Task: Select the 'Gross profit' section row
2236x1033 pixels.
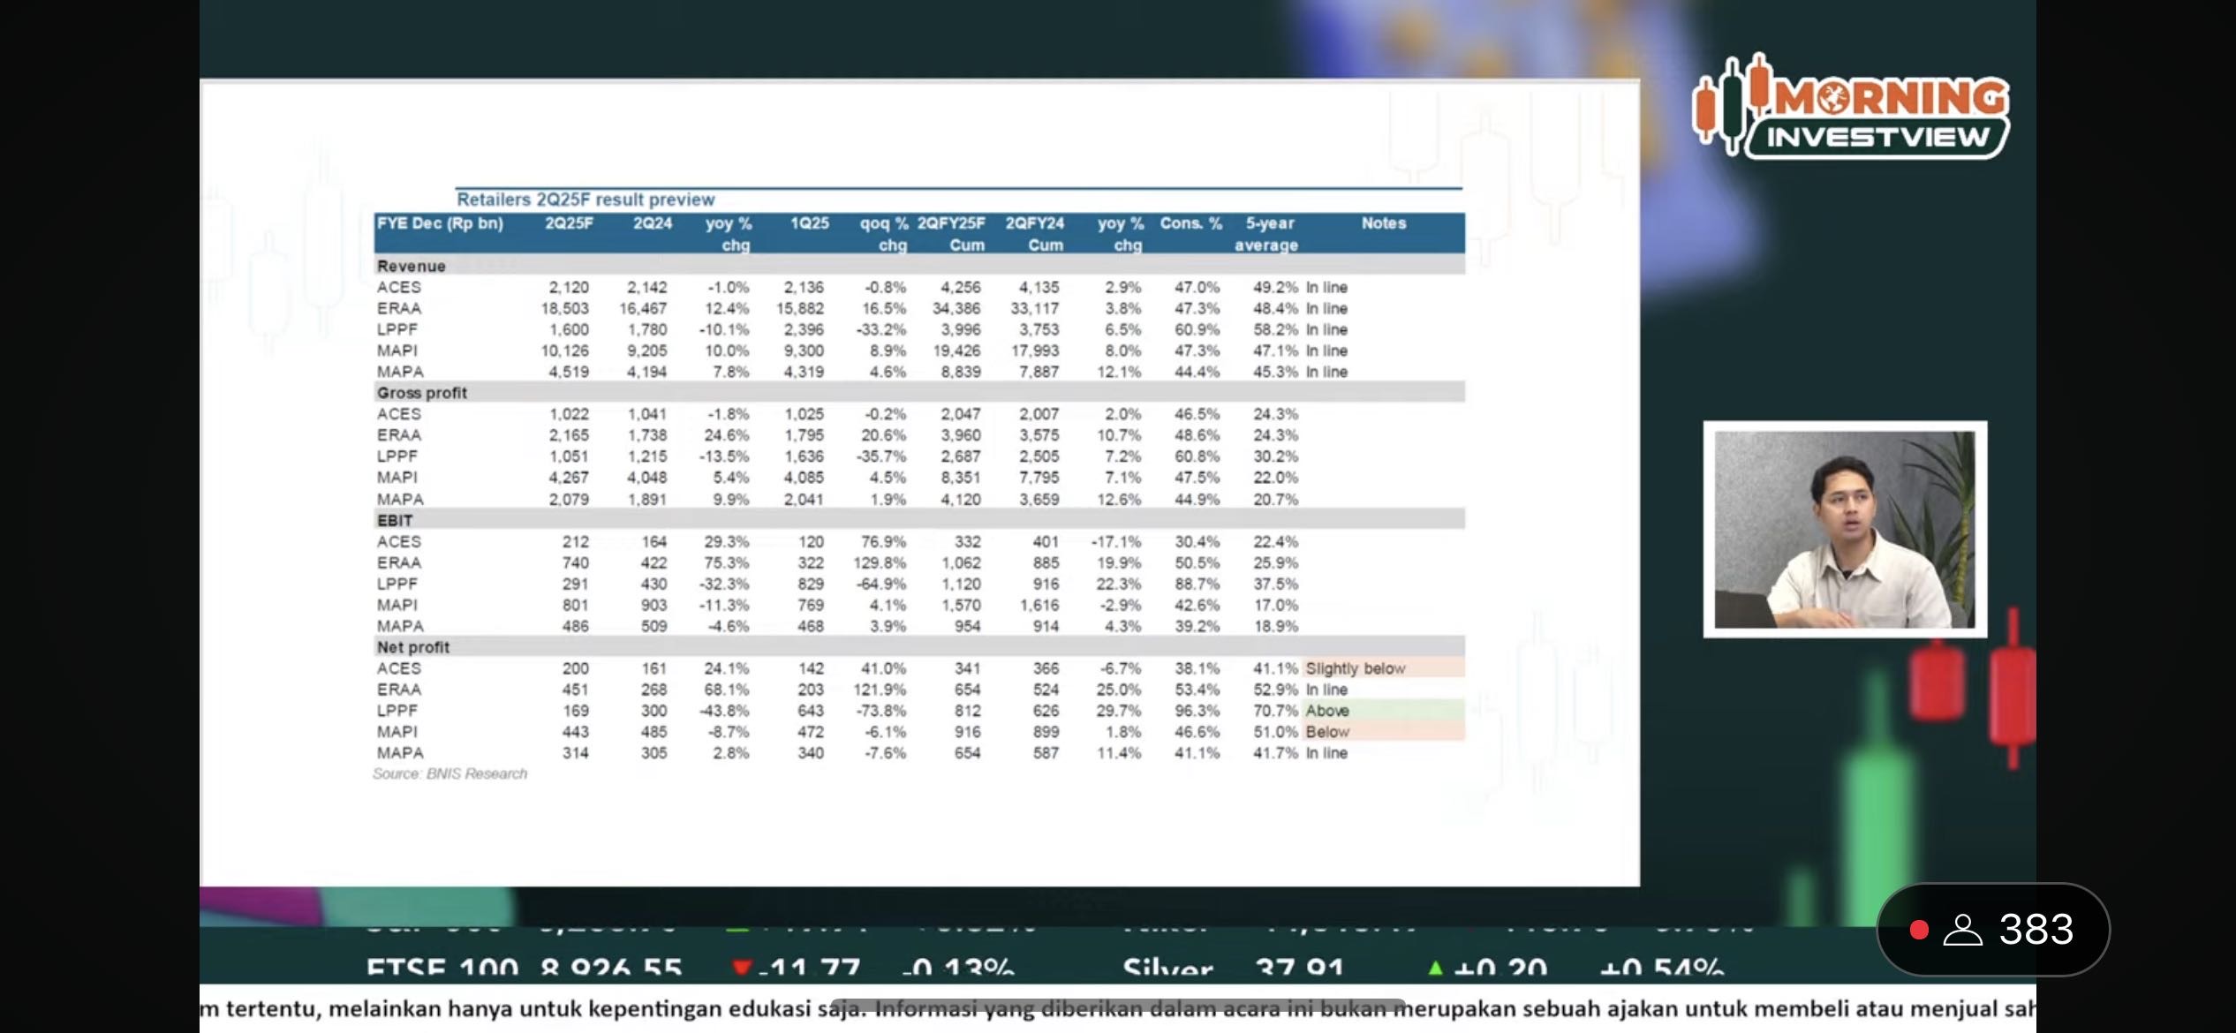Action: 919,393
